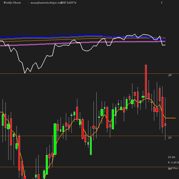Click the "23" price axis label
179x179 pixels.
170,75
